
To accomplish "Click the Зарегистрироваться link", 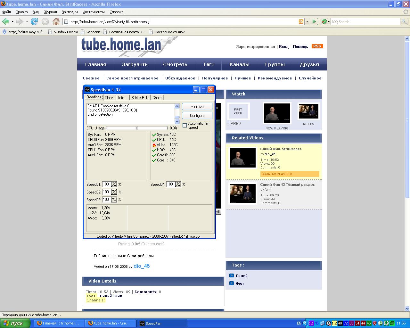I will pos(256,47).
